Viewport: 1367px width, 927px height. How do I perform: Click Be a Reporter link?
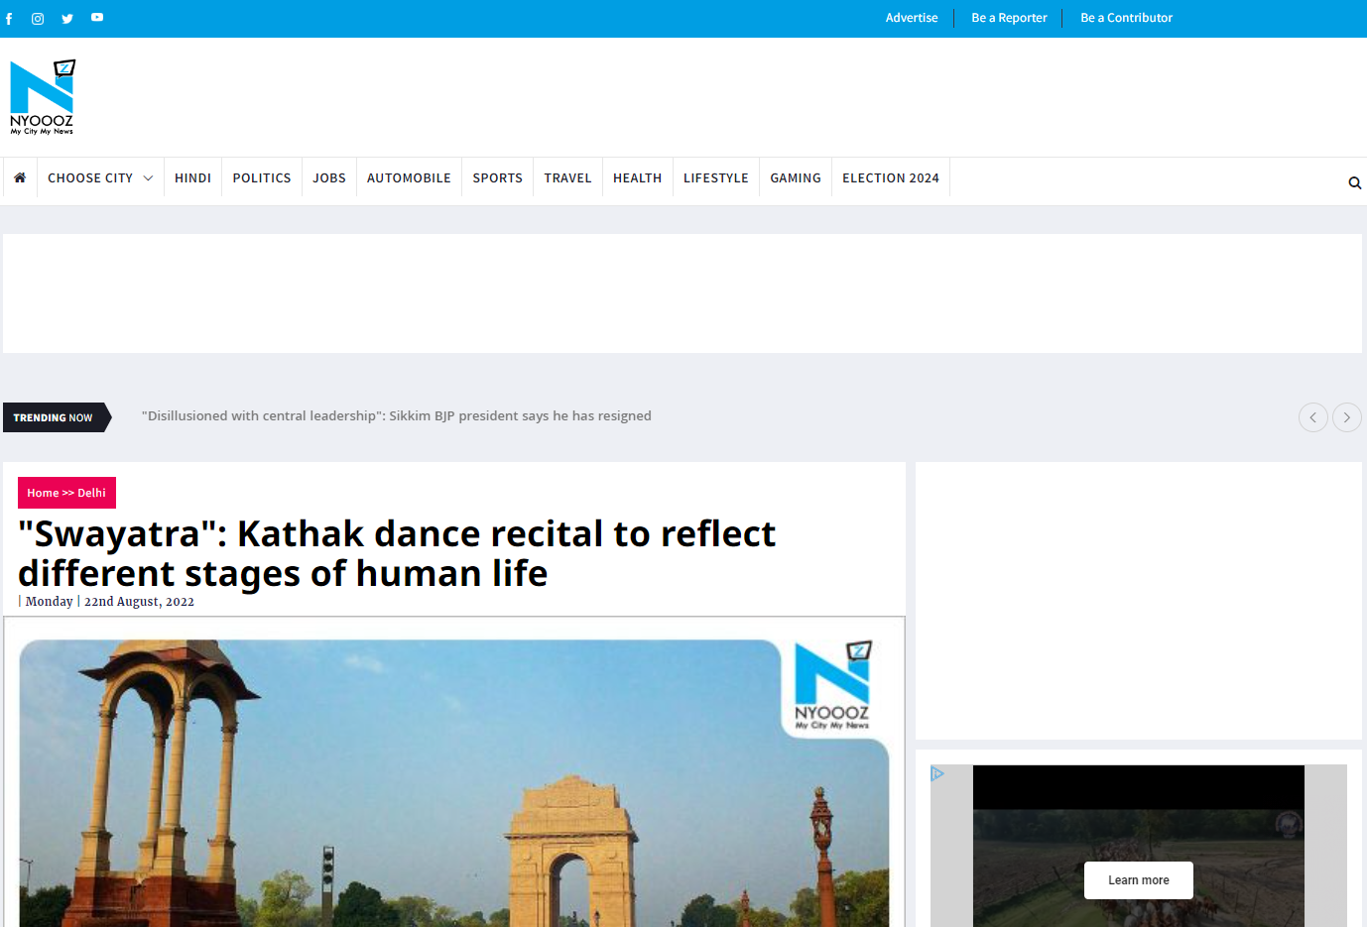pyautogui.click(x=1009, y=18)
